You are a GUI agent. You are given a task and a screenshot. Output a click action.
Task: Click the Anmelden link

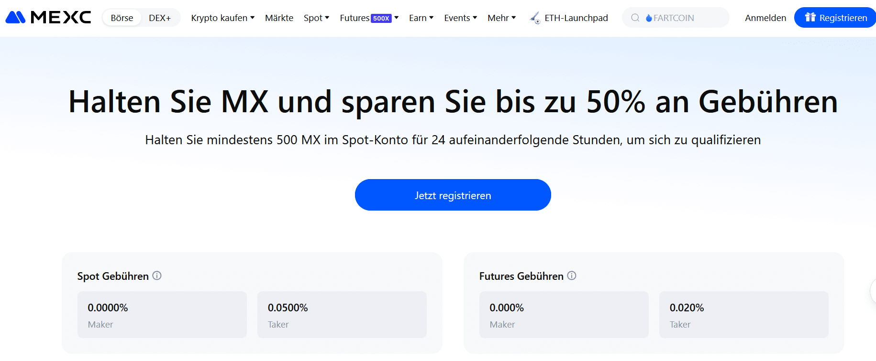pos(765,18)
